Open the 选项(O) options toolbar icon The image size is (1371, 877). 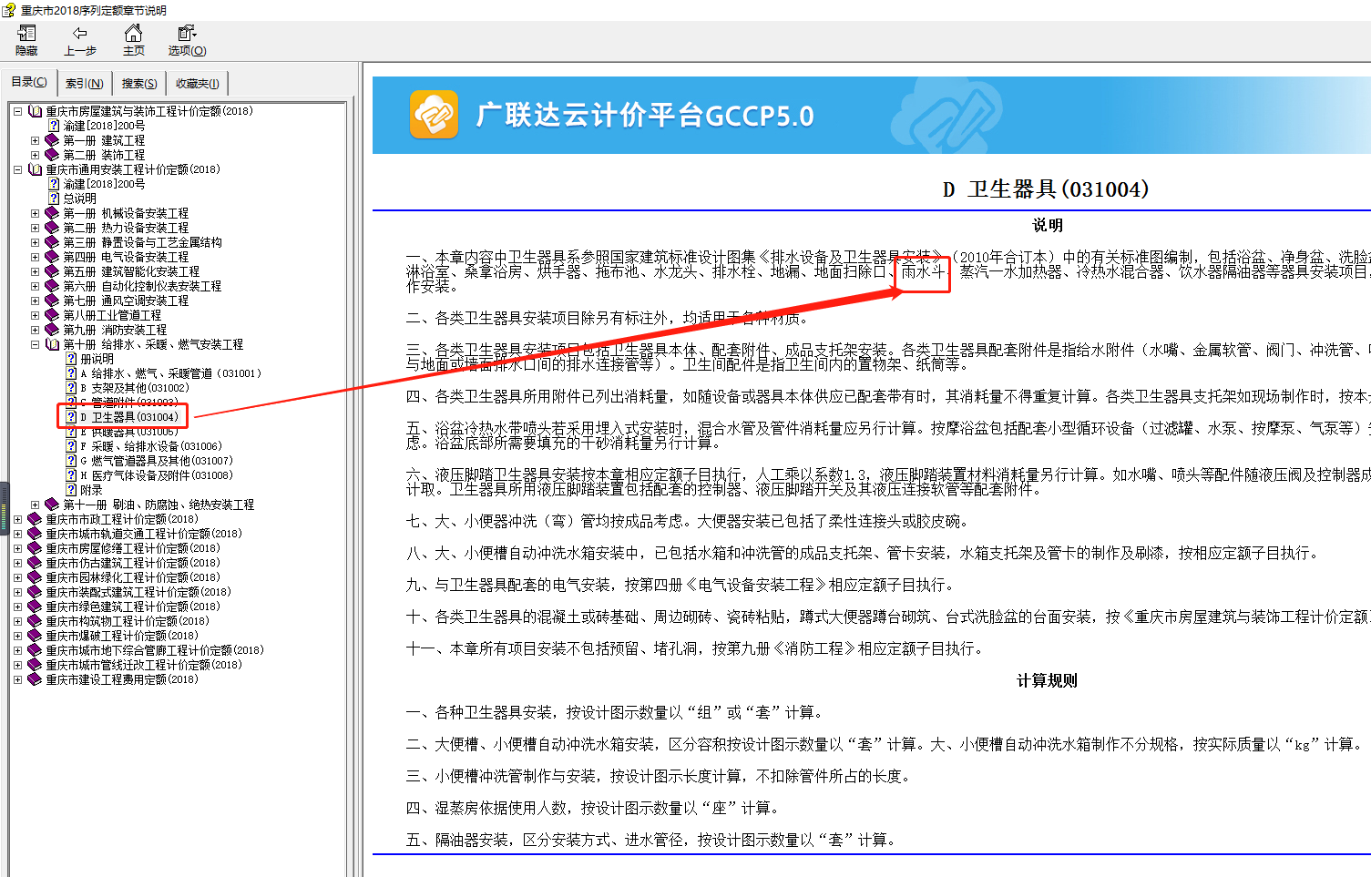(187, 34)
